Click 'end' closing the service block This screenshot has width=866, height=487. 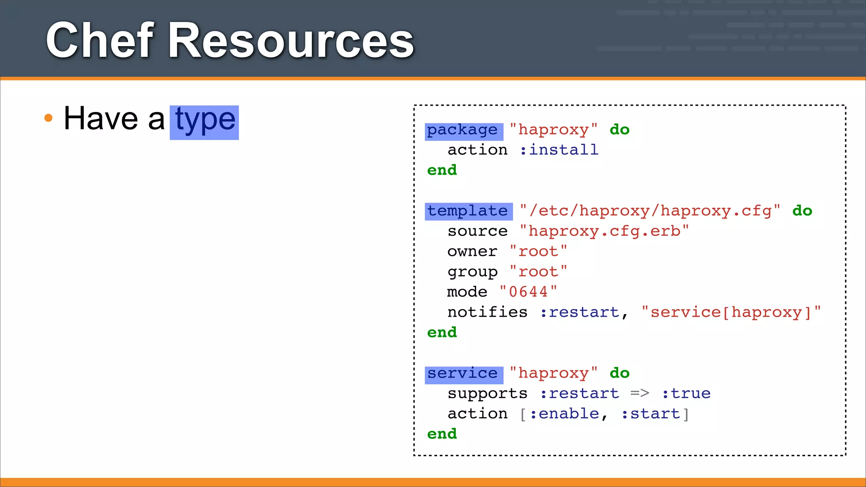(x=442, y=434)
